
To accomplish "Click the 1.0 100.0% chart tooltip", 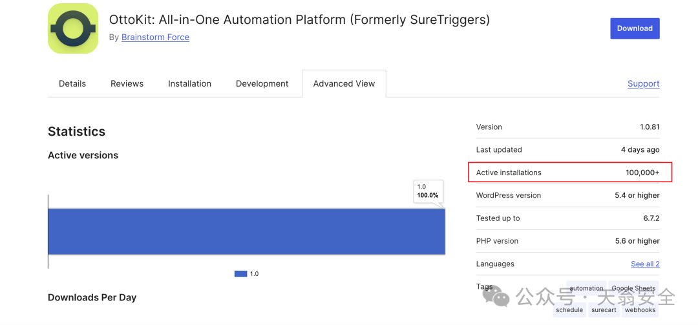I will (x=428, y=191).
